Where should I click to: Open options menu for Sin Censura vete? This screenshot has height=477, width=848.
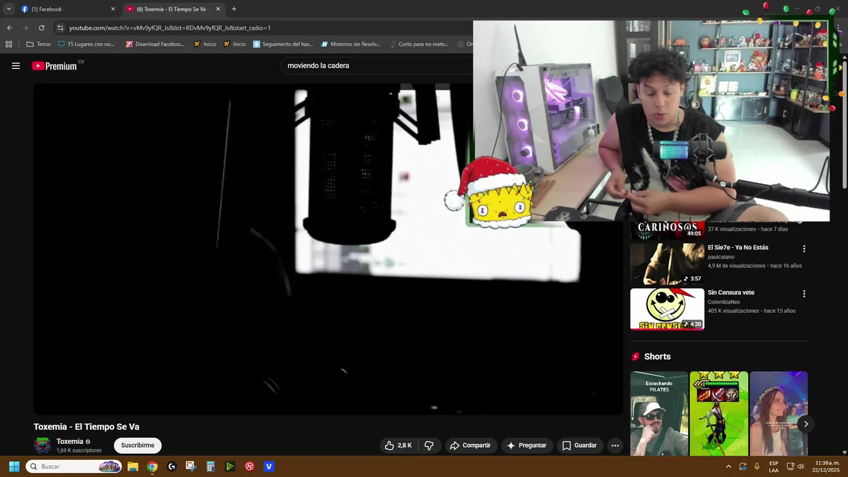[x=804, y=293]
